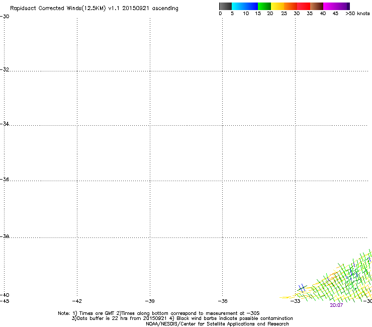Click the red 30-35 knots color segment
372x327 pixels.
(304, 6)
